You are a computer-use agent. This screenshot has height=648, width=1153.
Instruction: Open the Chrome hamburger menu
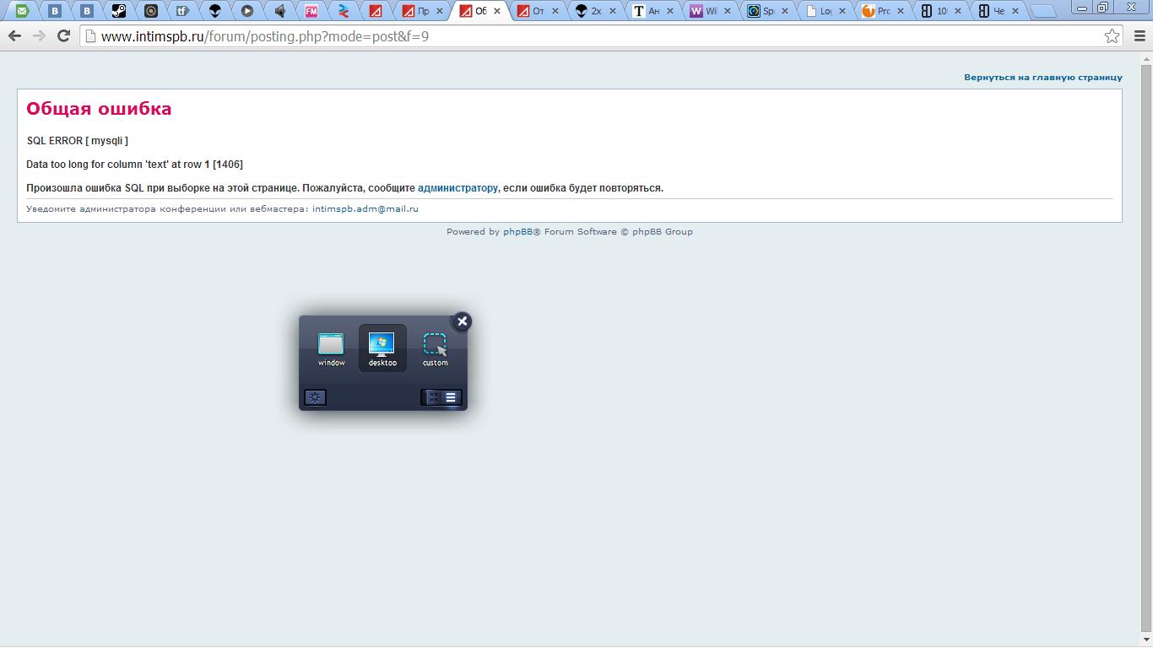tap(1139, 36)
